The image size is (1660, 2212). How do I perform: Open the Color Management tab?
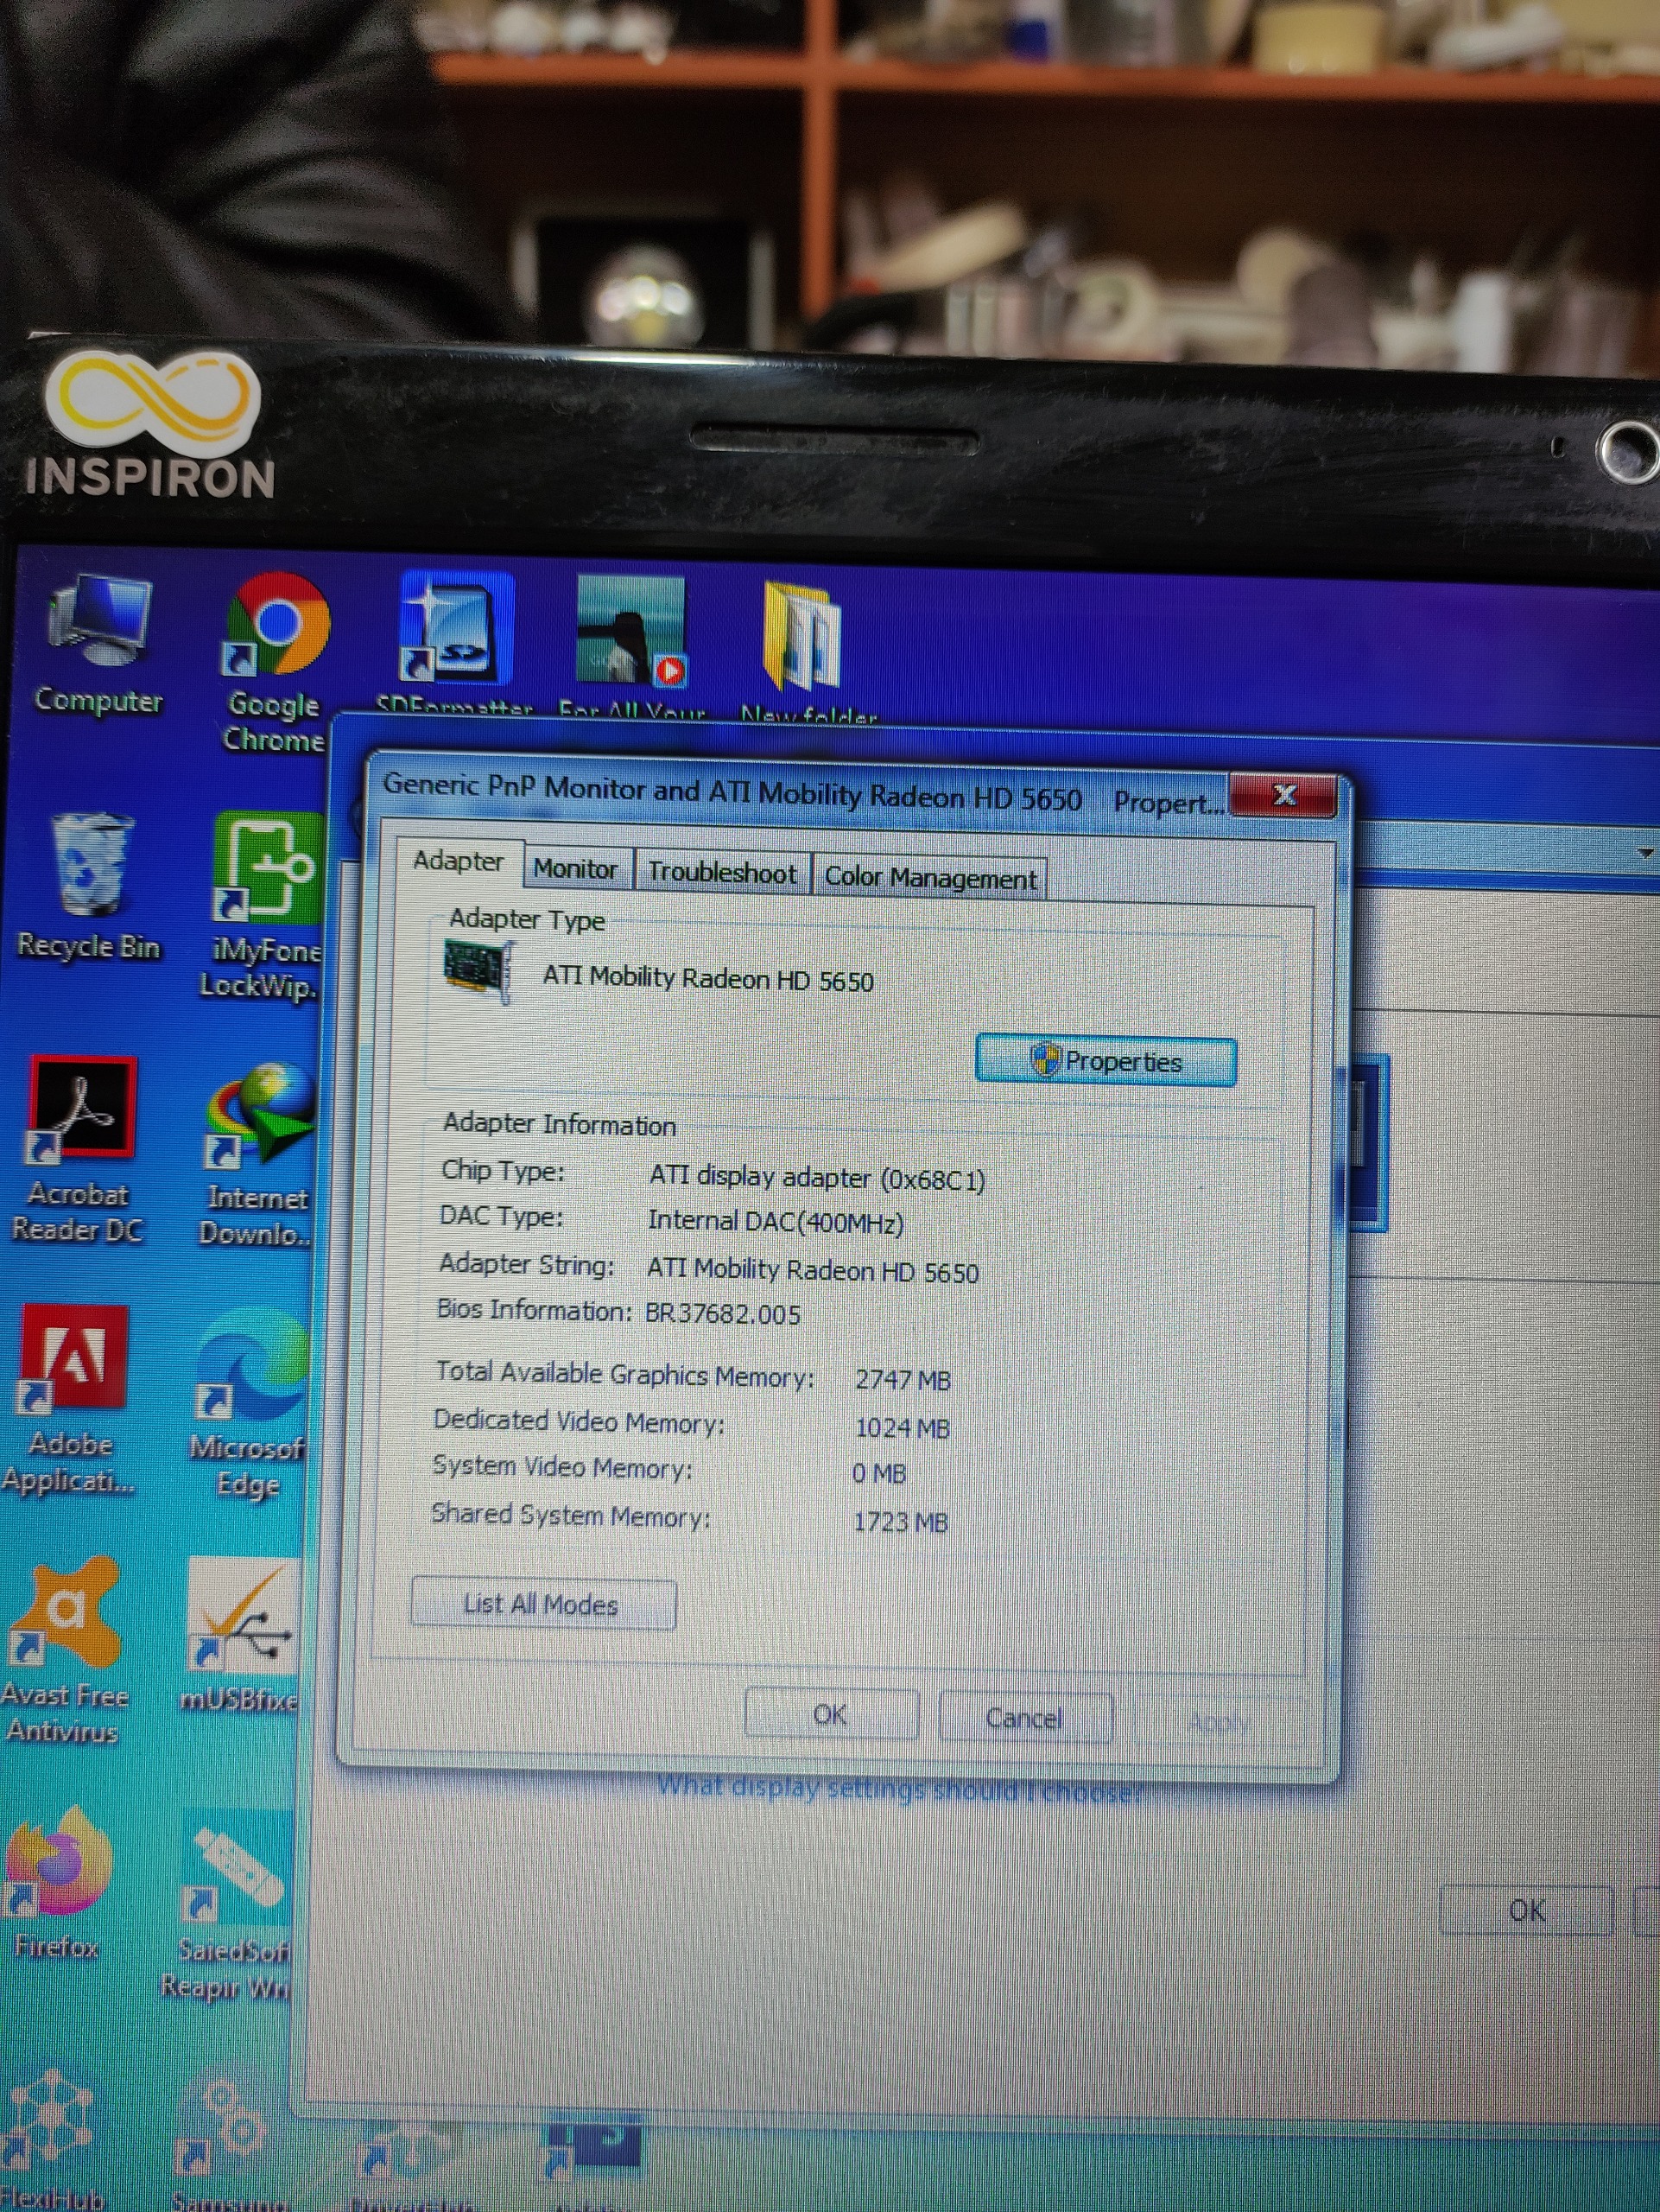pyautogui.click(x=929, y=878)
